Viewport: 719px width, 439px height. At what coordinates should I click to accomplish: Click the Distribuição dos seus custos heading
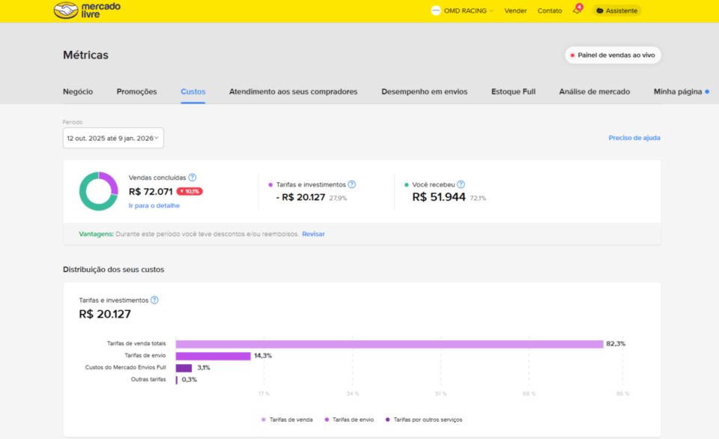pos(113,269)
